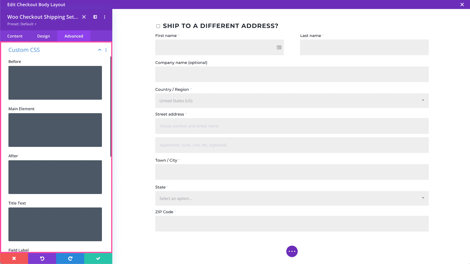The image size is (470, 264).
Task: Discard changes with the red X
Action: pos(14,258)
